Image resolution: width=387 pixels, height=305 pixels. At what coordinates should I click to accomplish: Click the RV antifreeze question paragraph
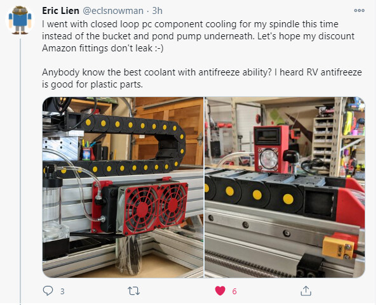[202, 79]
